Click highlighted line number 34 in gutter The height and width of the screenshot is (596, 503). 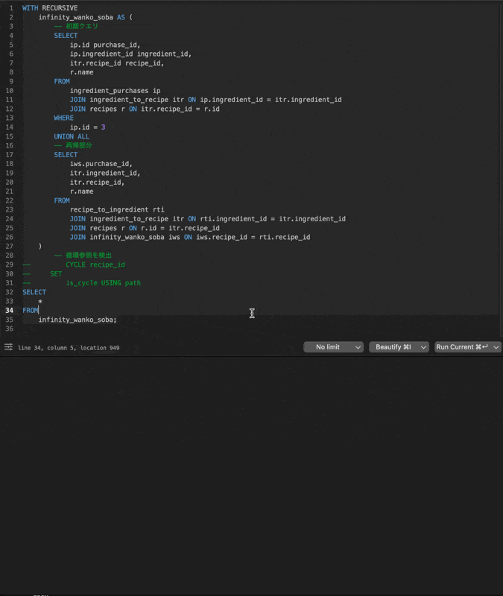[x=10, y=311]
